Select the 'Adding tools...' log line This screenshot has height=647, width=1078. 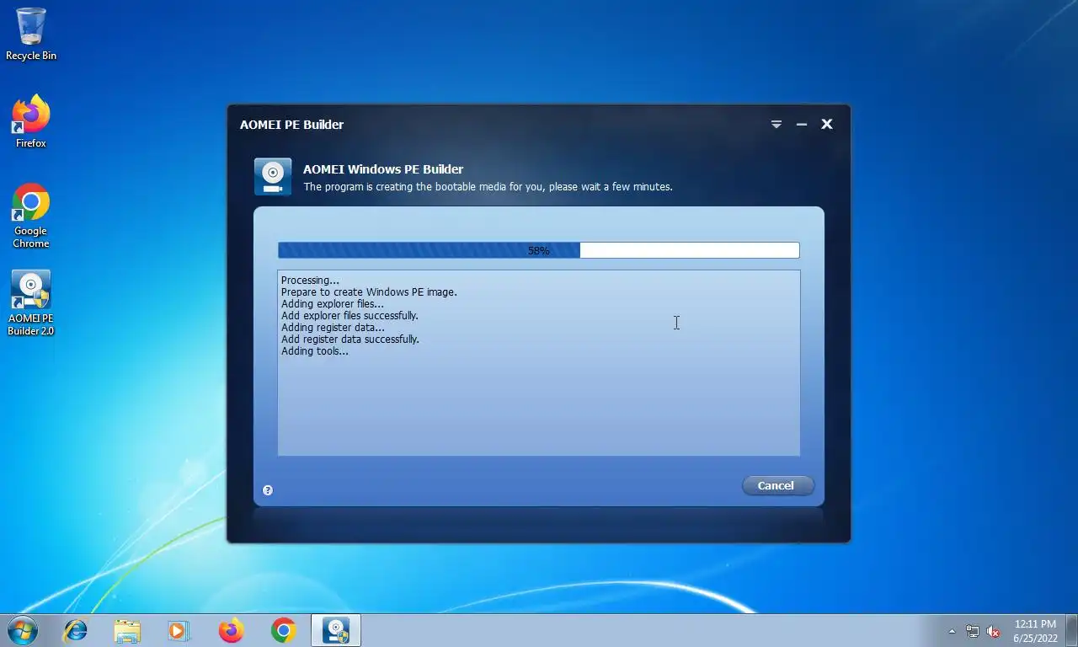tap(314, 351)
